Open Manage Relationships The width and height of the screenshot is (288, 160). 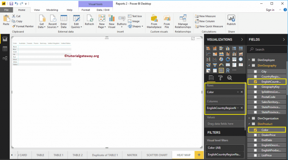183,21
